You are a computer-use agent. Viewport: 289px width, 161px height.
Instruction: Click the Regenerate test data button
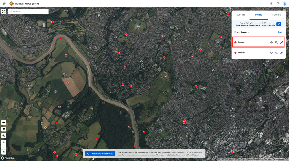point(100,154)
